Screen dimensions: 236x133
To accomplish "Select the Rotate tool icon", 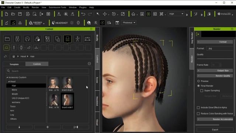I will click(114, 14).
